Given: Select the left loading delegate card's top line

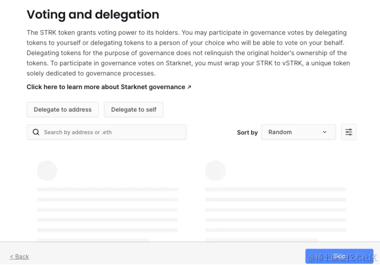Looking at the screenshot, I should coord(107,189).
